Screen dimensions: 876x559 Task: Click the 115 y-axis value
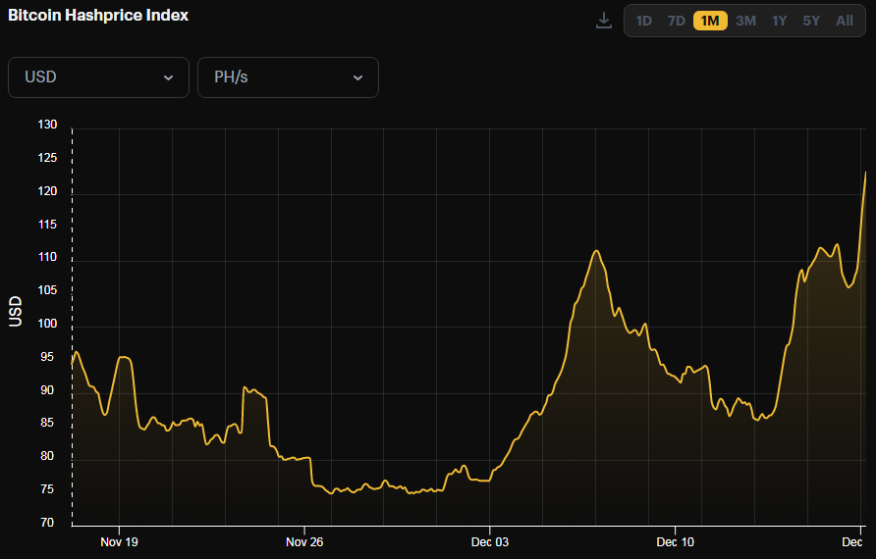[x=47, y=225]
